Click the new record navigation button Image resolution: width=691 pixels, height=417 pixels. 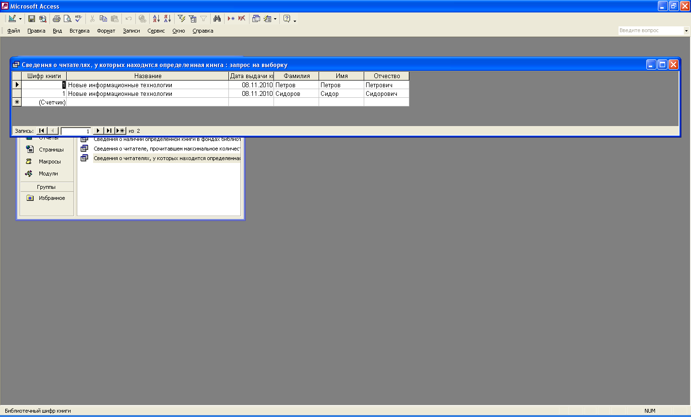[120, 131]
